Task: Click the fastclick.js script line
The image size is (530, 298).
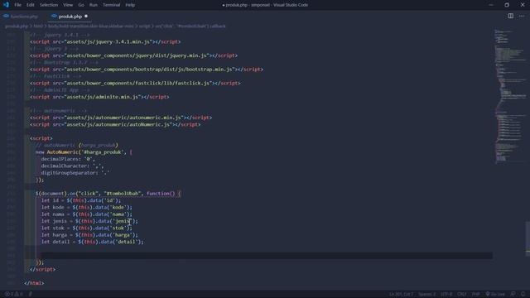Action: click(x=135, y=83)
